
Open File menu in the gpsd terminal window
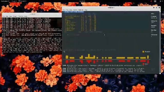[x=3, y=16]
